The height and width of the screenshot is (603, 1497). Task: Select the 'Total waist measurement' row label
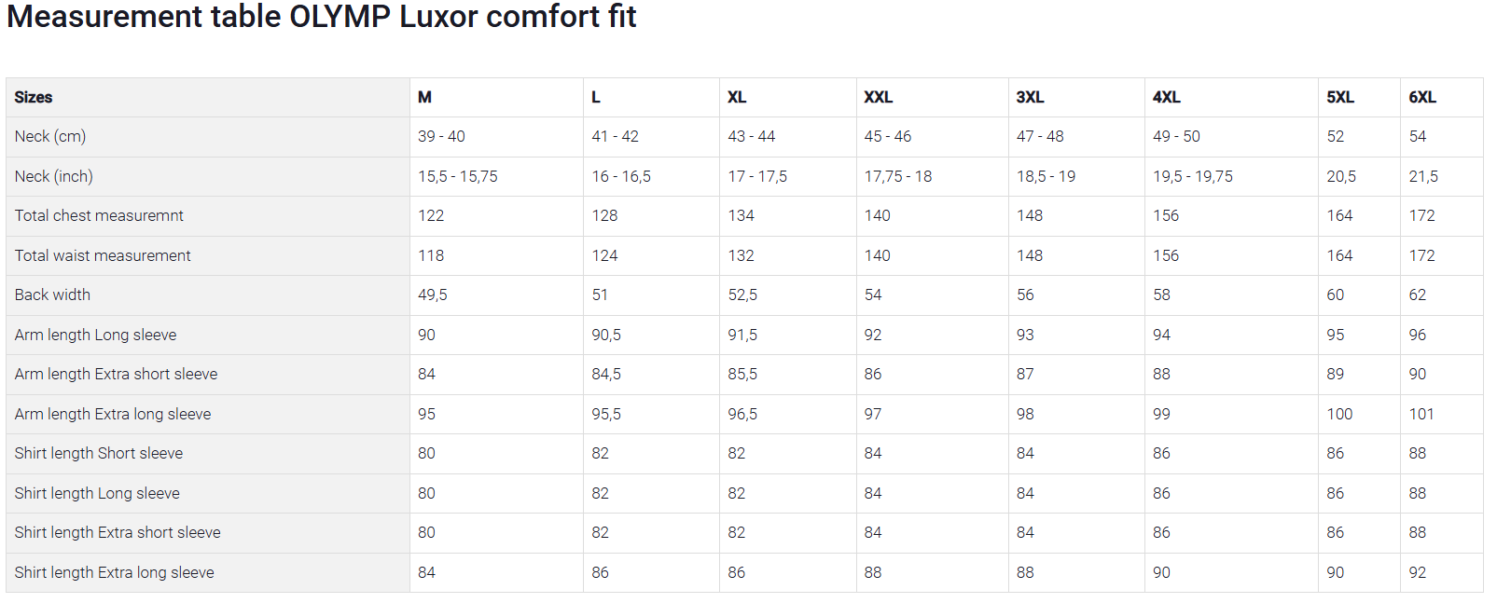pyautogui.click(x=103, y=255)
